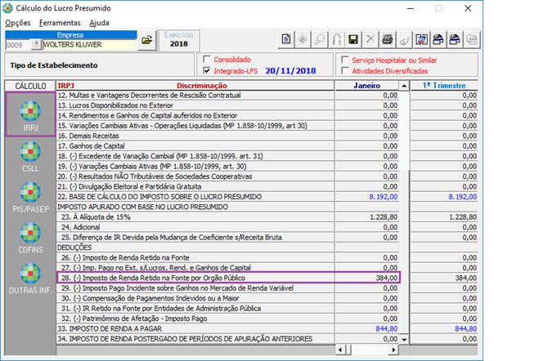Select row 30 Compensação de Pagamentos Indevidos
The height and width of the screenshot is (361, 548).
pos(195,298)
